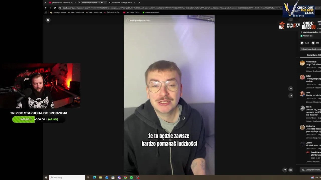This screenshot has height=180, width=321.
Task: Click username GawelTravel in comments
Action: pos(311,62)
